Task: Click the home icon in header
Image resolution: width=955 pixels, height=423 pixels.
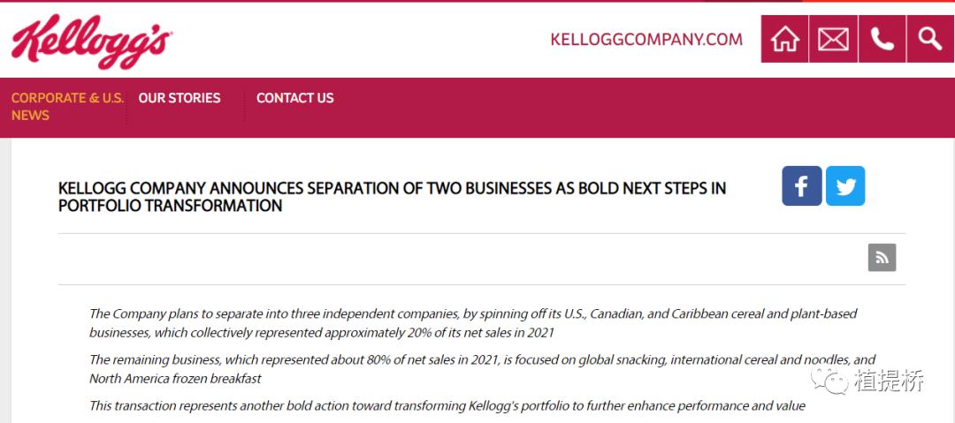Action: (784, 39)
